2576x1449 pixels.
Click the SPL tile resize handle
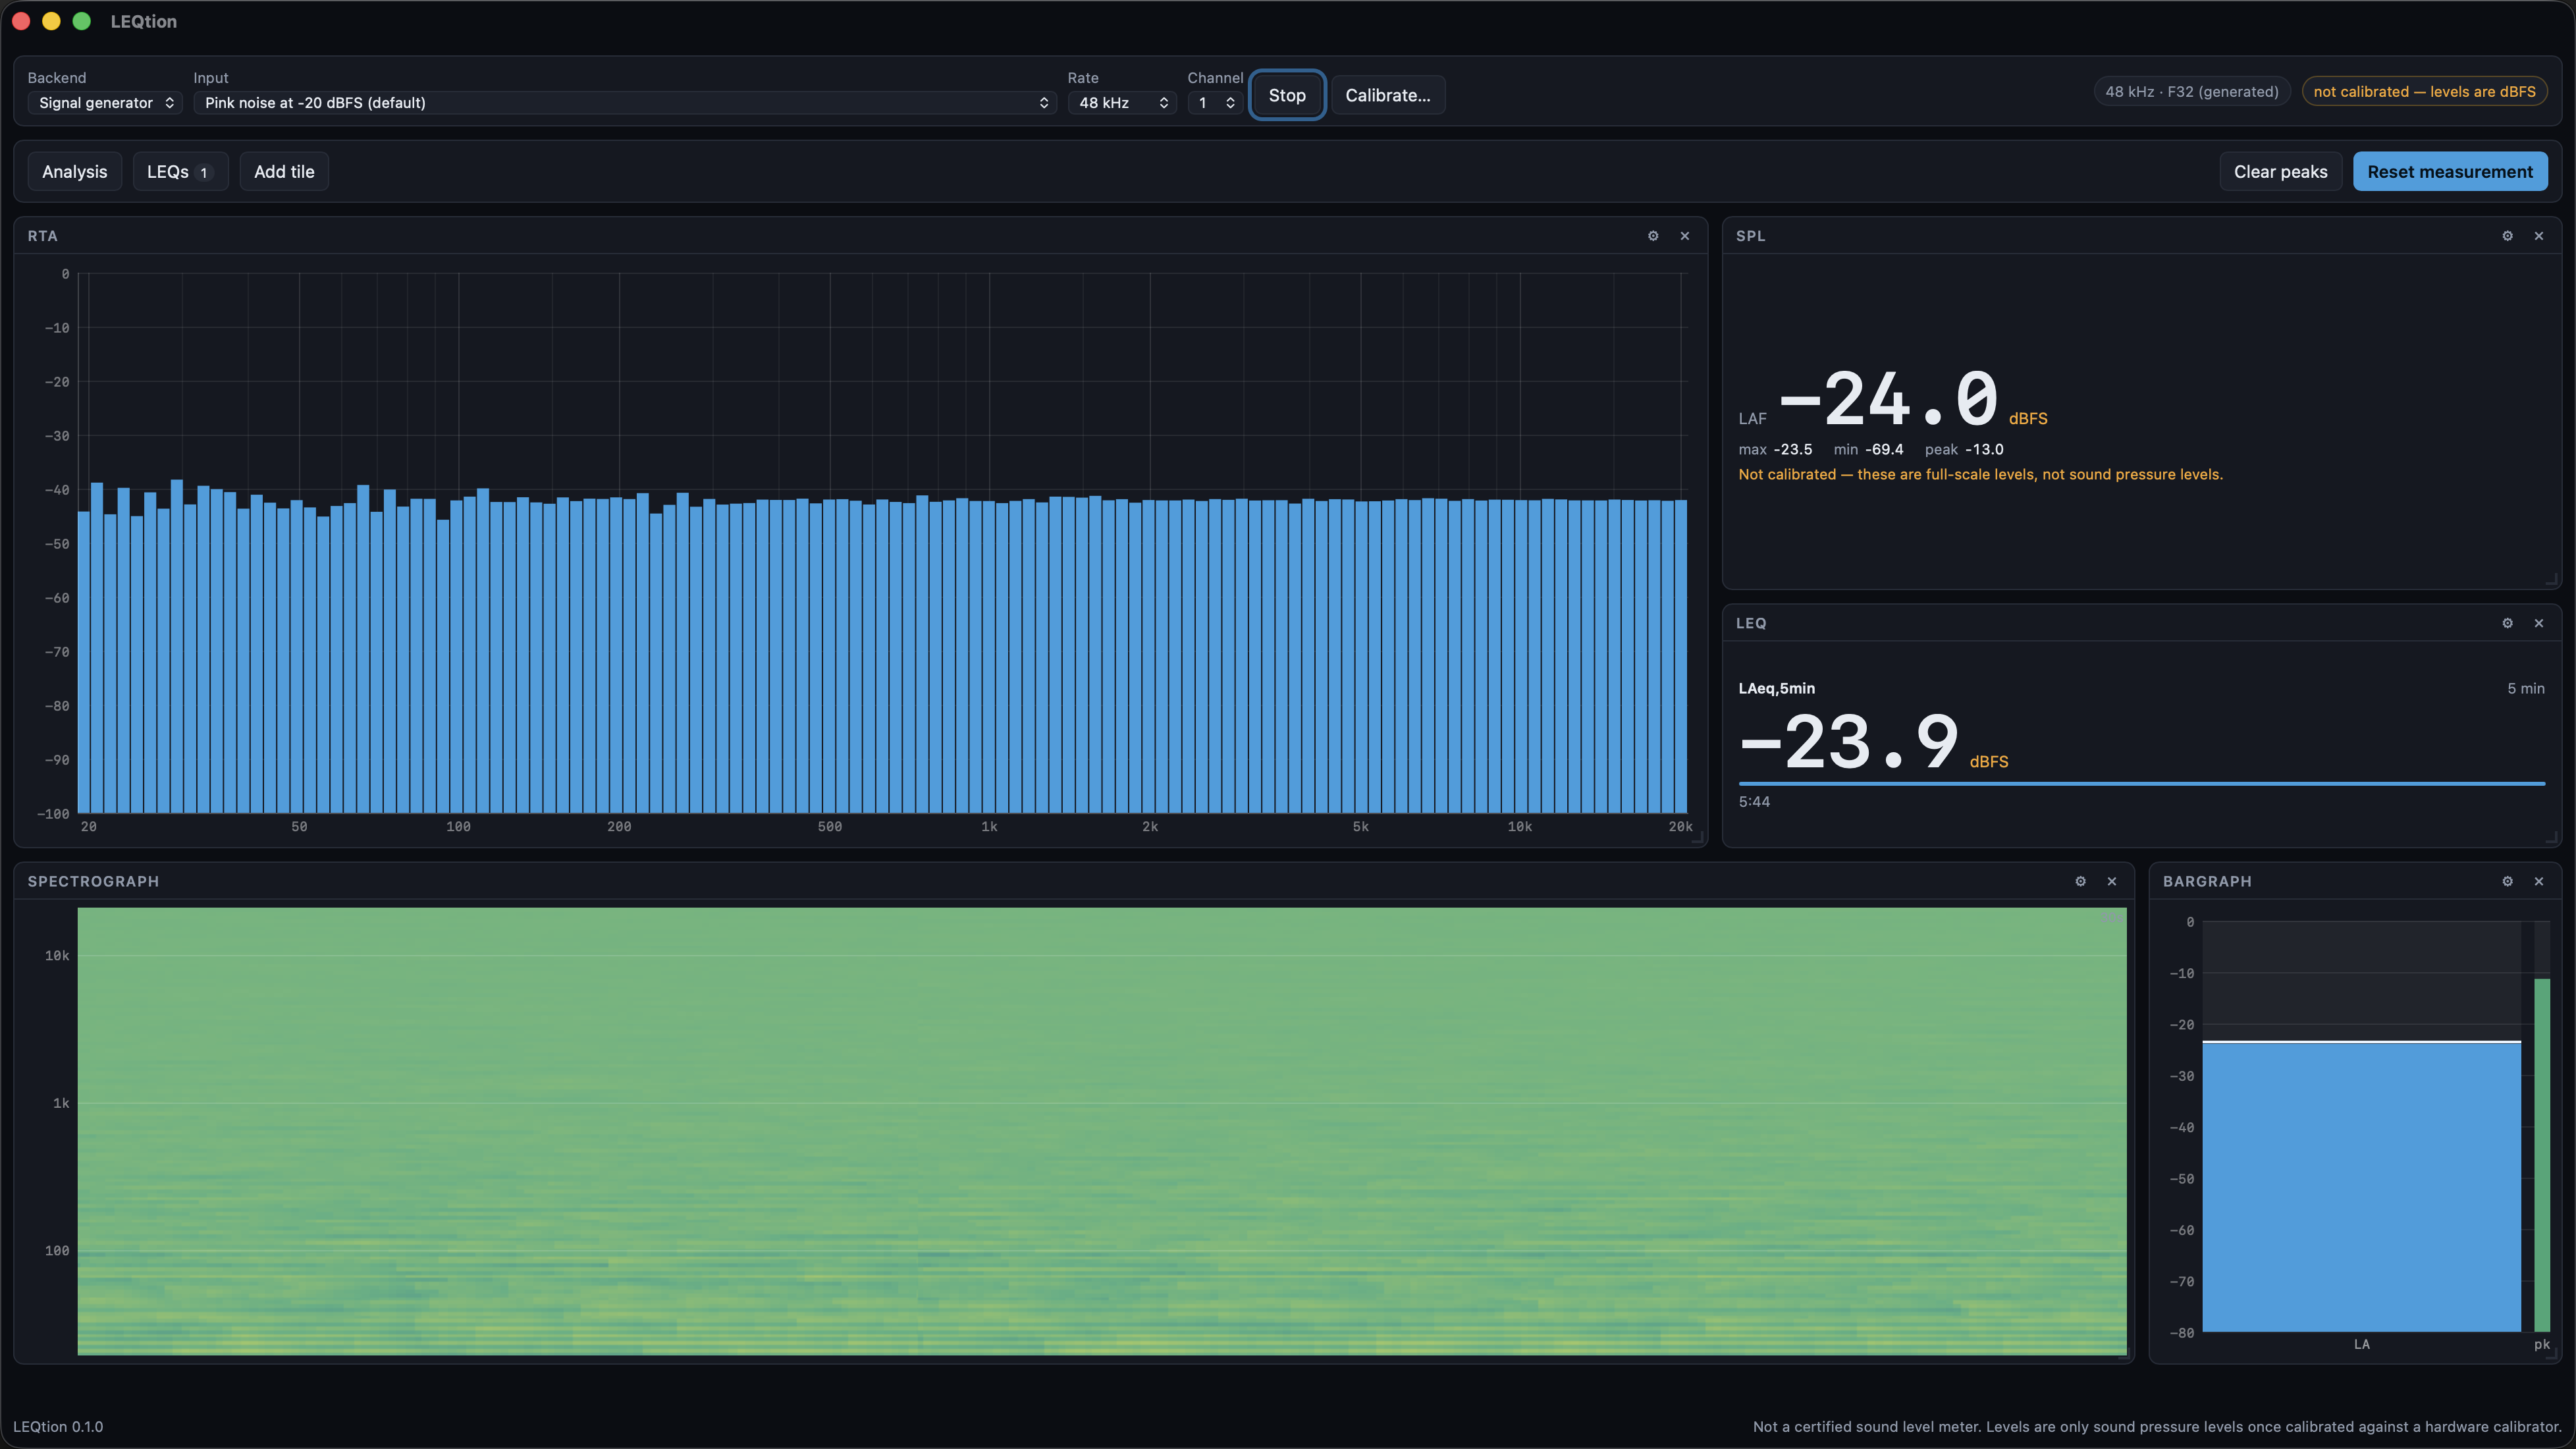click(2552, 580)
